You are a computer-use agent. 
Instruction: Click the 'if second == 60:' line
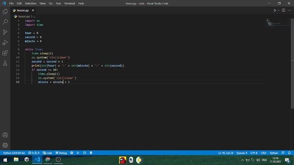click(x=45, y=70)
